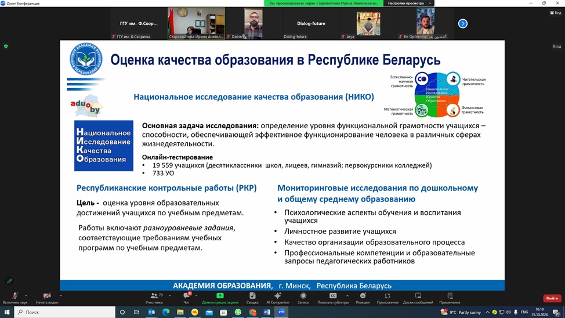Open the Настройки просмотра dropdown
The width and height of the screenshot is (565, 318).
(409, 3)
